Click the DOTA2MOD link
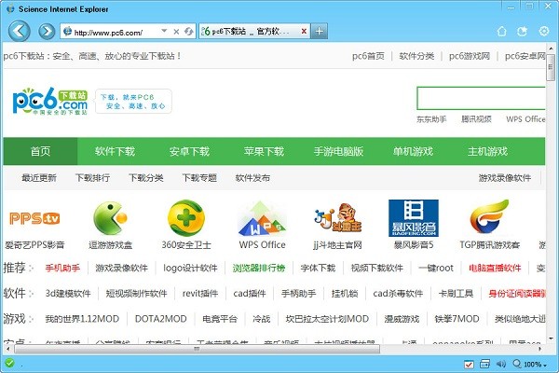 [x=161, y=319]
